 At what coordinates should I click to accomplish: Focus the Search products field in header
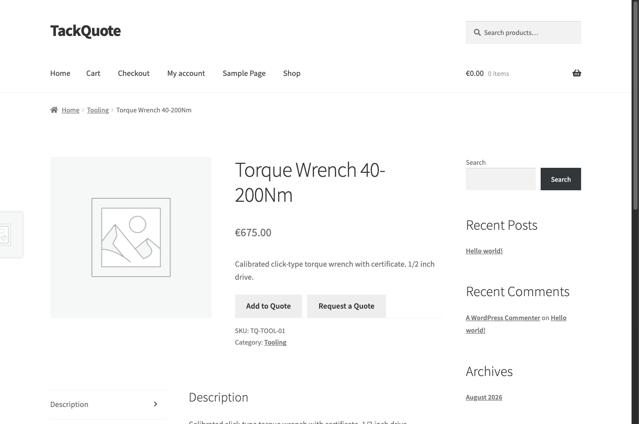tap(523, 32)
